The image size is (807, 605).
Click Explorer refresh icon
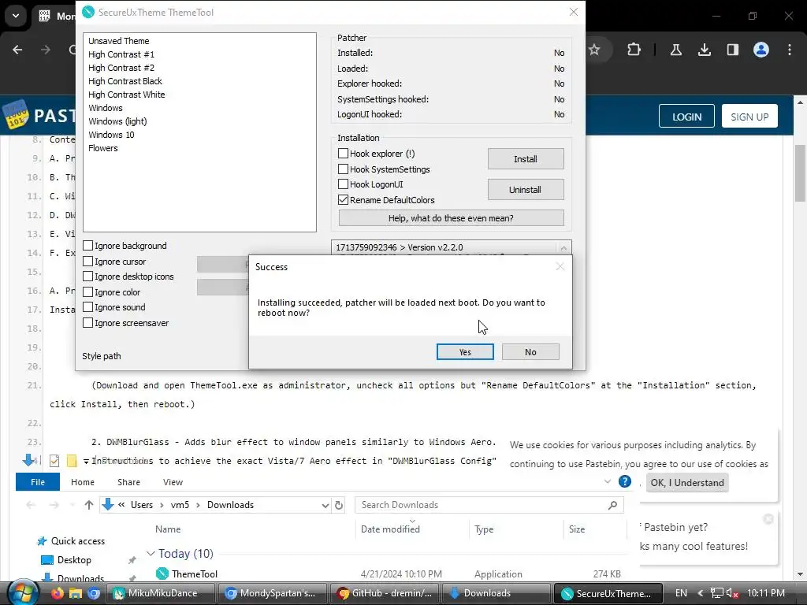tap(339, 505)
